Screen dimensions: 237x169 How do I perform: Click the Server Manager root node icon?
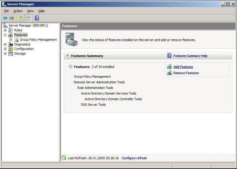pos(5,25)
